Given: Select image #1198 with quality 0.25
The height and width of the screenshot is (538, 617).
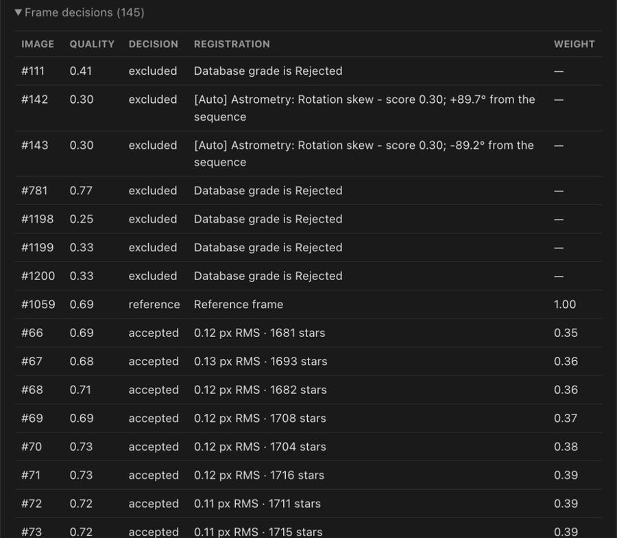Looking at the screenshot, I should click(x=308, y=219).
